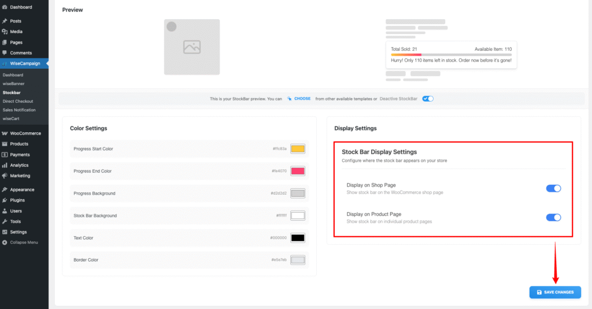Click the 'Available Item: 110' text
Screen dimensions: 592x309
[x=493, y=49]
